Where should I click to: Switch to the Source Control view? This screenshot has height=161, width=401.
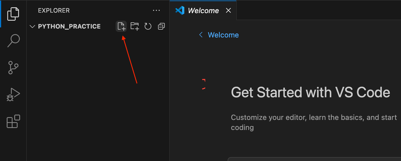point(13,68)
